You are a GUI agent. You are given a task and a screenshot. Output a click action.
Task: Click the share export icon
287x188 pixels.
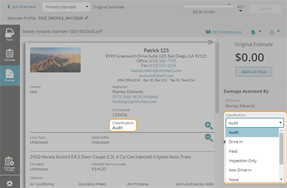point(272,32)
